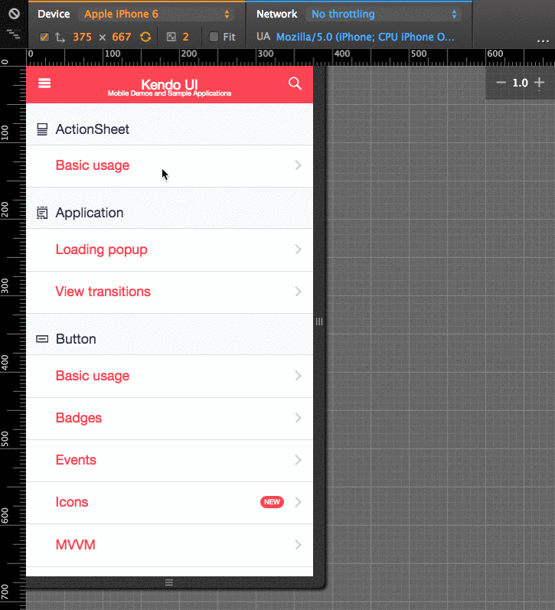The height and width of the screenshot is (610, 555).
Task: Open Basic usage under ActionSheet
Action: click(169, 166)
